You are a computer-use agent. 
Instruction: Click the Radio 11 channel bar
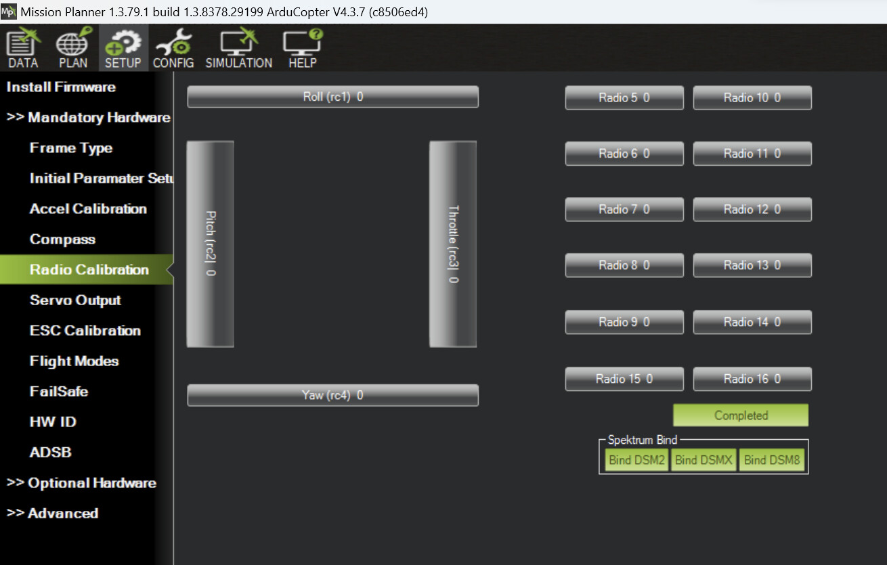(x=752, y=154)
